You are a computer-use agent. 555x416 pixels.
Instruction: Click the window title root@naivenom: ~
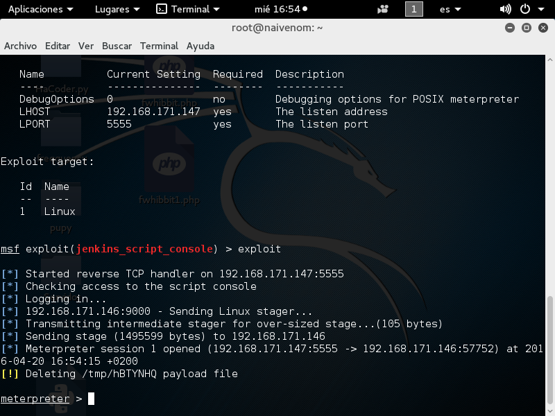pos(277,28)
